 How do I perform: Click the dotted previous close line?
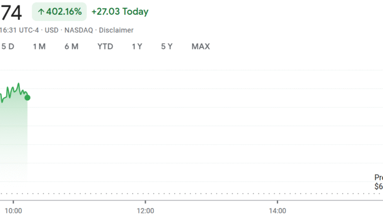coord(204,194)
